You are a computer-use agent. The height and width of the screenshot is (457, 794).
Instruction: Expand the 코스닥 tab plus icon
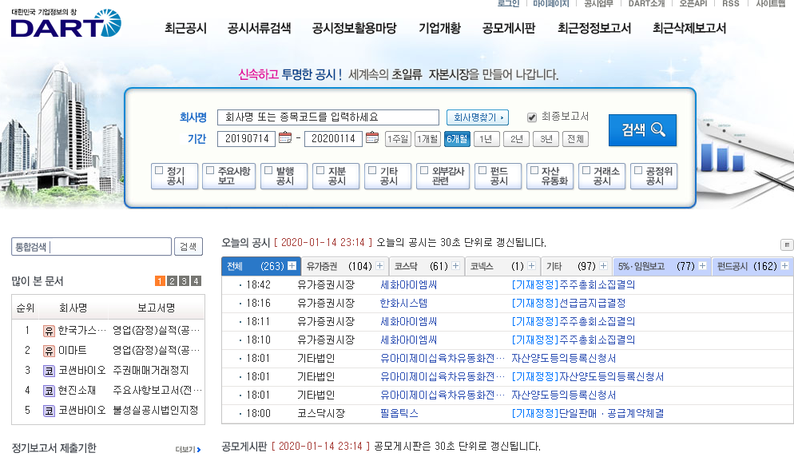456,265
